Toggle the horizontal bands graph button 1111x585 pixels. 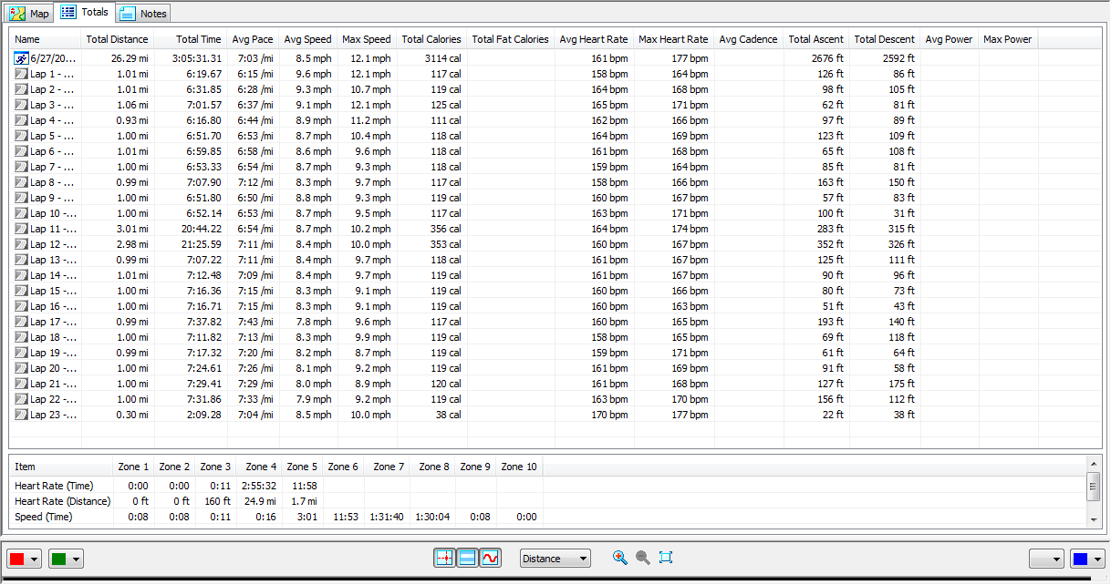[x=467, y=559]
